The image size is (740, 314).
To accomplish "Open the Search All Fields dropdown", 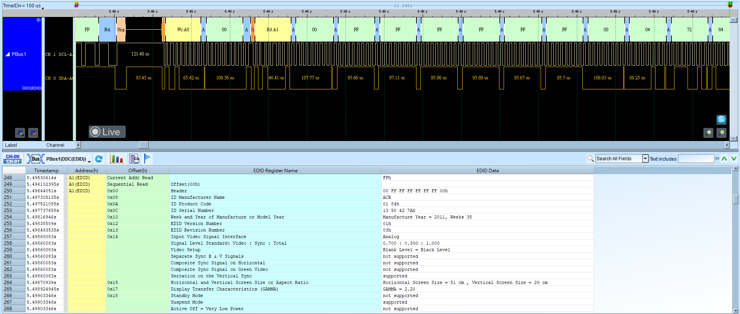I will (x=645, y=159).
